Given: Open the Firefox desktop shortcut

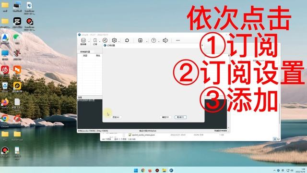Looking at the screenshot, I should coord(5,102).
